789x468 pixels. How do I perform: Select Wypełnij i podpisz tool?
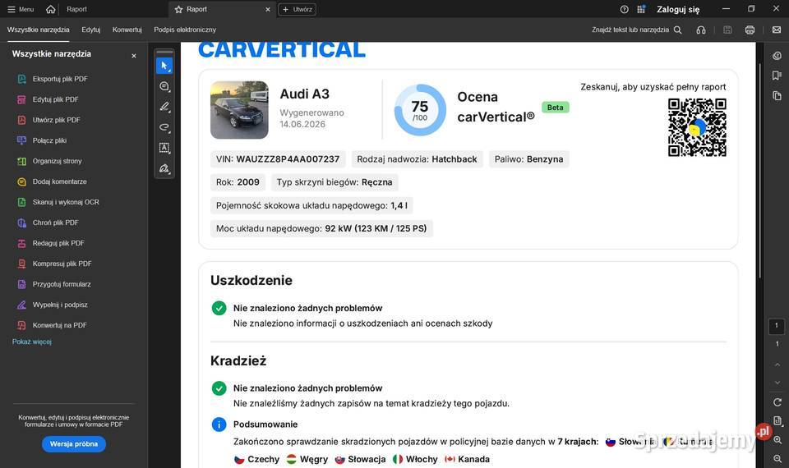point(53,305)
